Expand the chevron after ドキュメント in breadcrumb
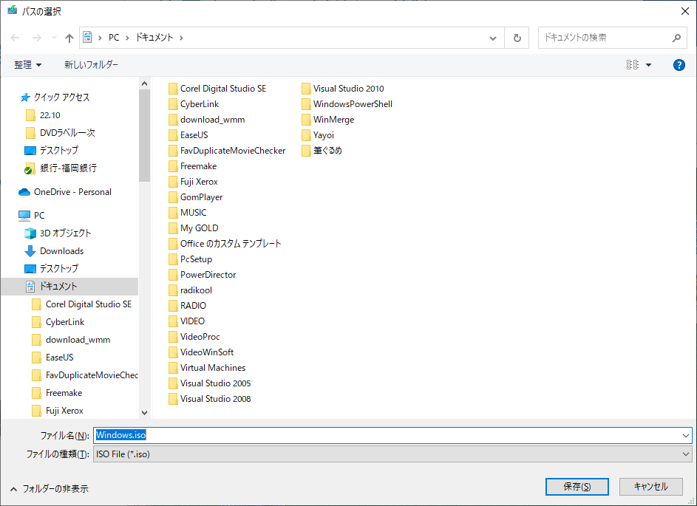The height and width of the screenshot is (506, 697). click(x=181, y=38)
